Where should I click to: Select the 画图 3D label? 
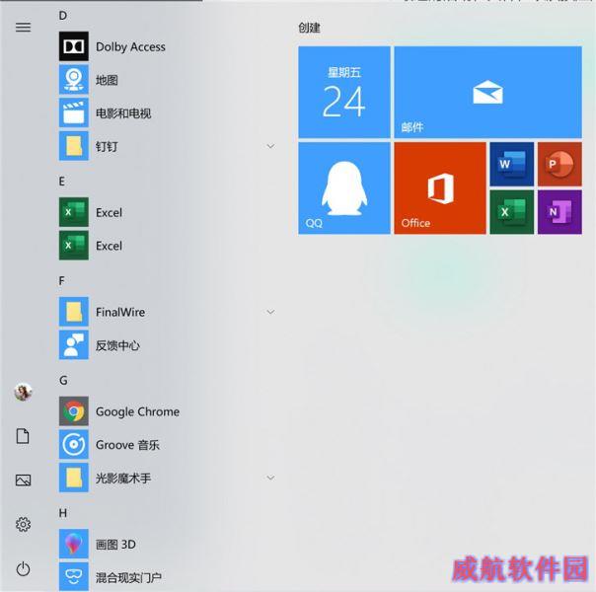(115, 544)
